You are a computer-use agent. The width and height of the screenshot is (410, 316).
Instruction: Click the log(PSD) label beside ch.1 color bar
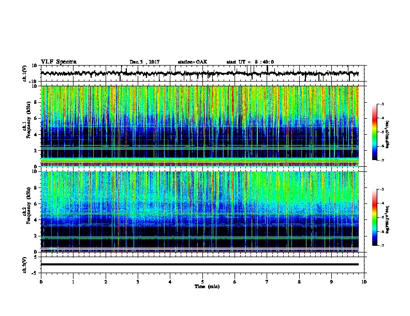point(388,134)
